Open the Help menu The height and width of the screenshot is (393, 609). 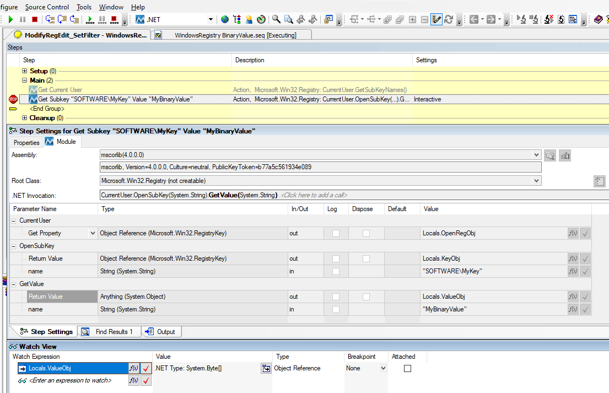click(x=138, y=7)
